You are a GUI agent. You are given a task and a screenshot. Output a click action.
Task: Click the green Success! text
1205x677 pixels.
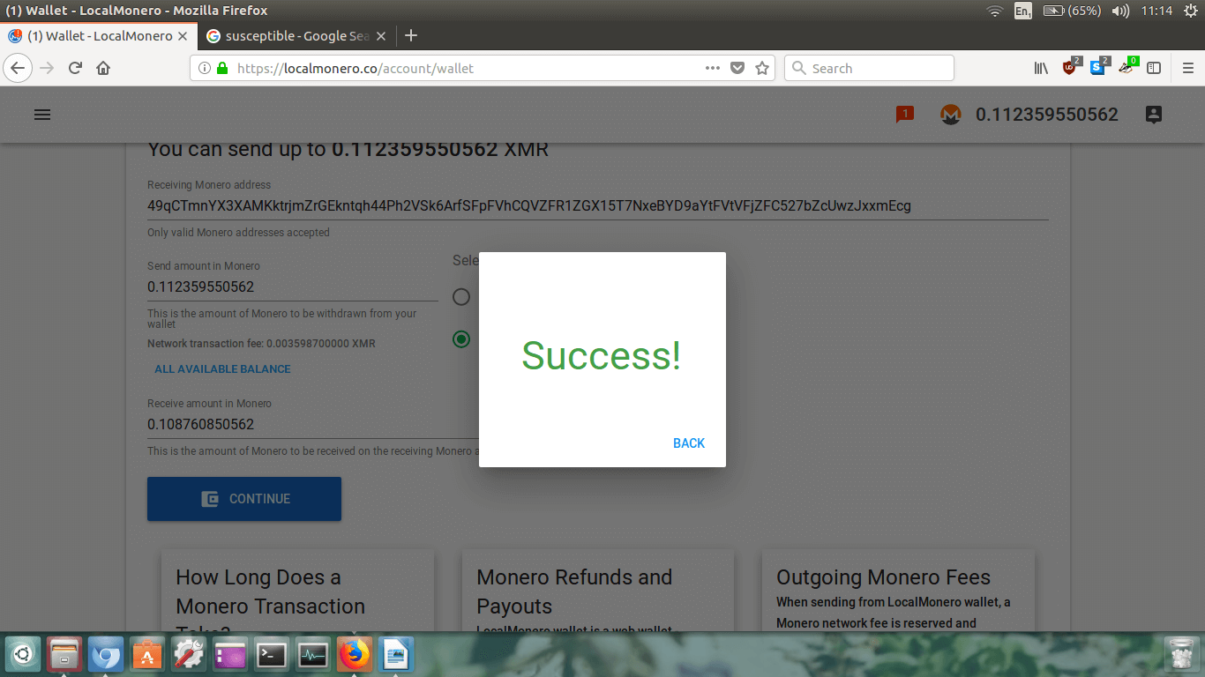tap(602, 355)
